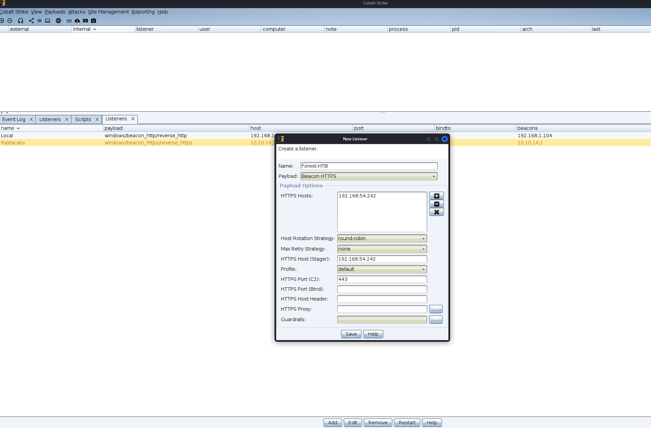This screenshot has height=428, width=651.
Task: Click the cloud downloads toolbar icon
Action: coord(77,21)
